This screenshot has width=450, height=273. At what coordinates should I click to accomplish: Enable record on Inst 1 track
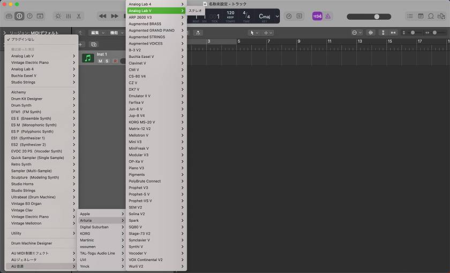point(115,61)
